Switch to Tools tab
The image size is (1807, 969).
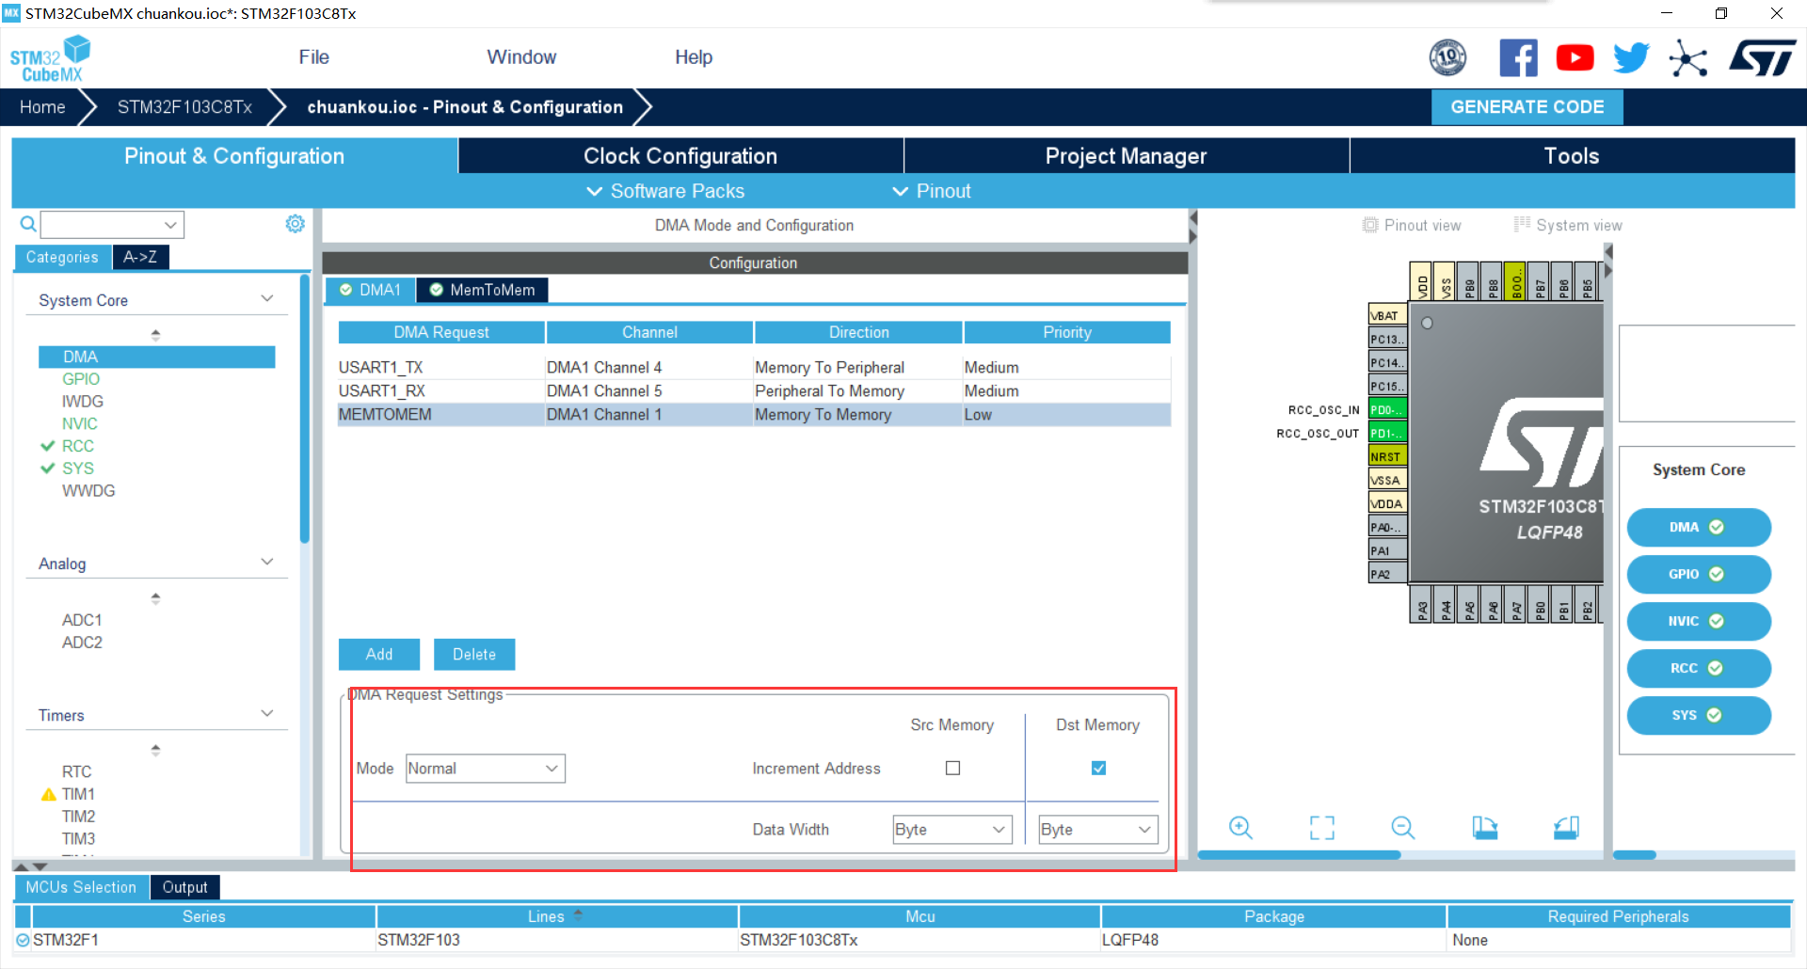pyautogui.click(x=1572, y=156)
